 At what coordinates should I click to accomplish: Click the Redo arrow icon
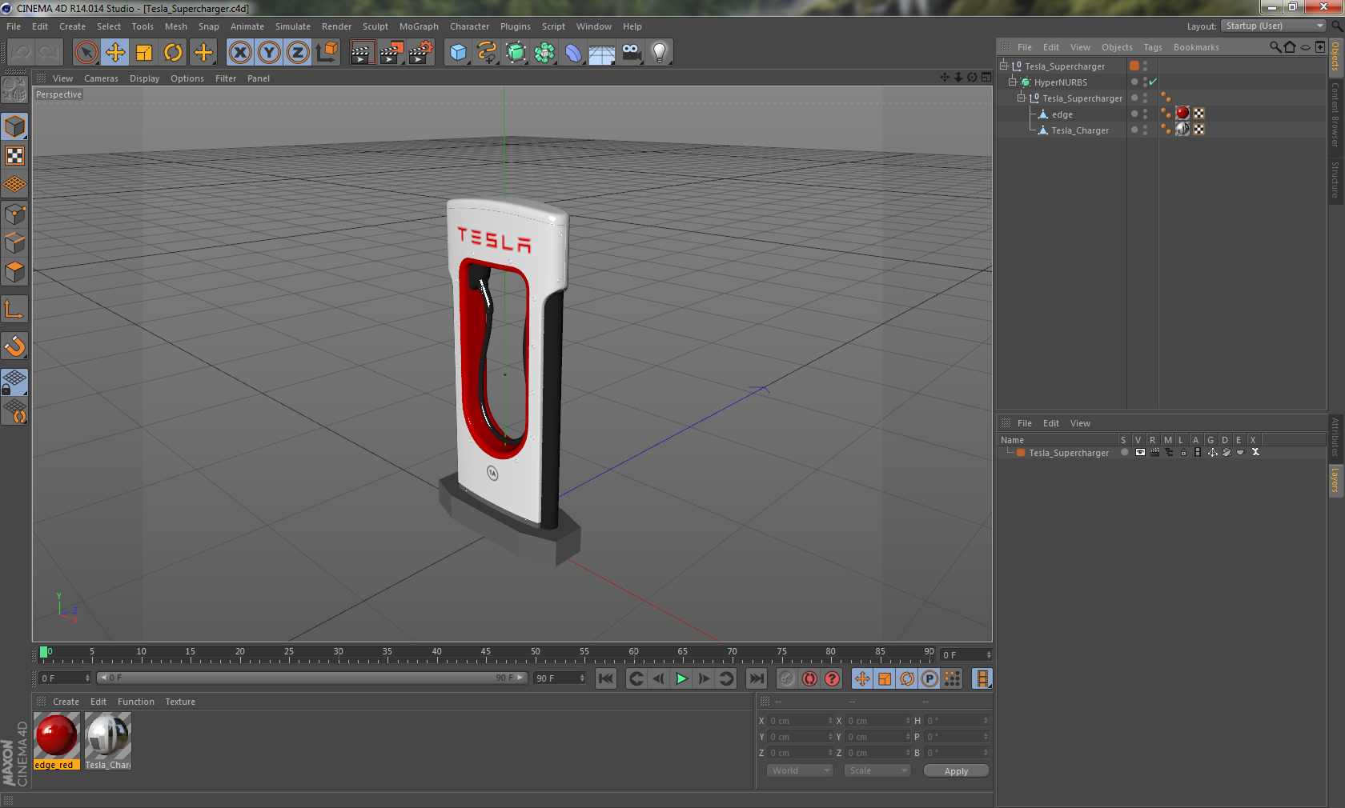[x=49, y=53]
